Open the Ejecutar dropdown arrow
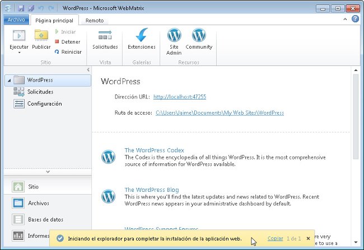This screenshot has height=250, width=364. pos(19,53)
